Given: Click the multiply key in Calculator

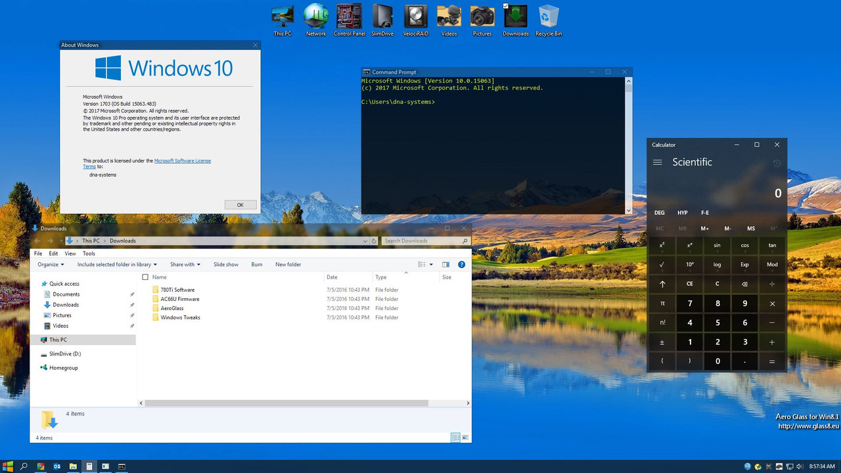Looking at the screenshot, I should 772,304.
